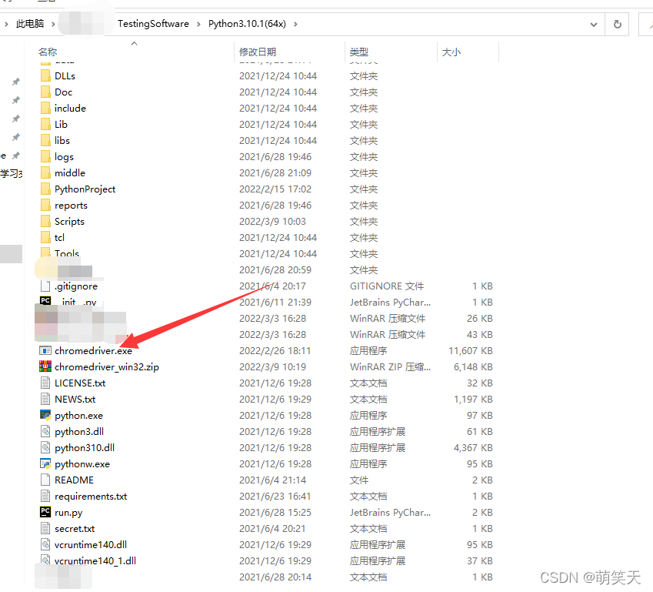Select the file name python310.dll
Image resolution: width=653 pixels, height=592 pixels.
85,448
